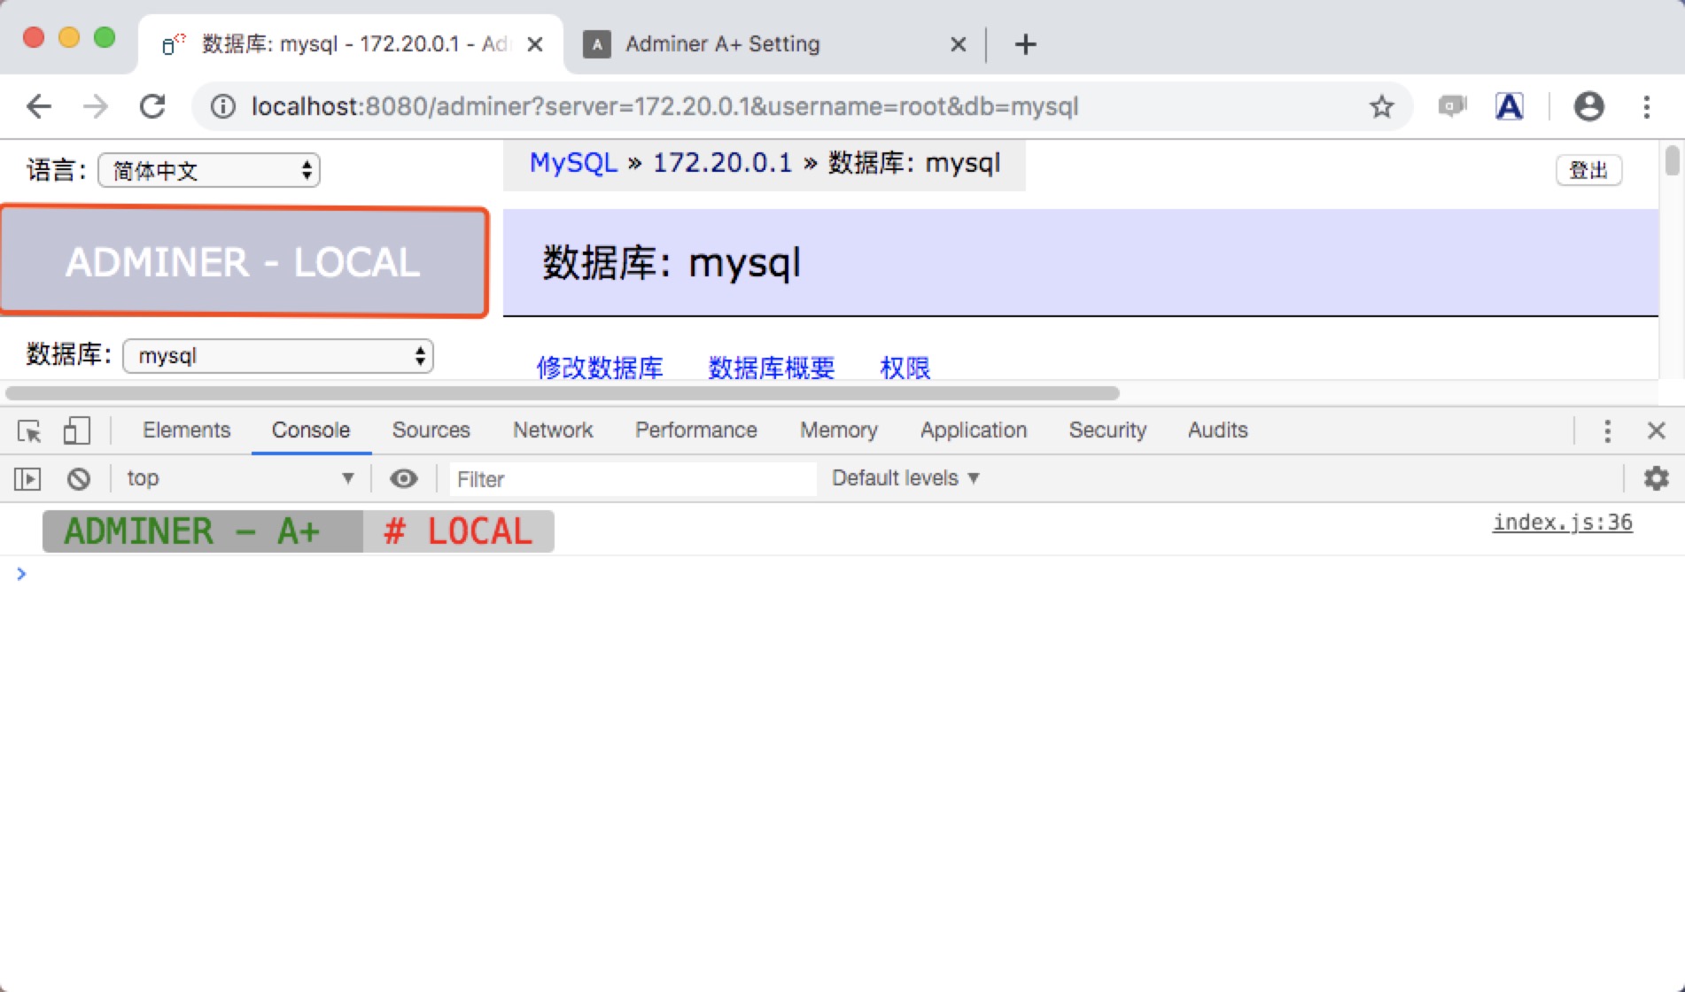The width and height of the screenshot is (1685, 992).
Task: Click the console Filter input field
Action: 631,479
